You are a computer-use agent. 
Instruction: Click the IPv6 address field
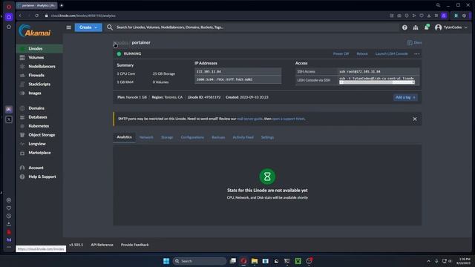[x=237, y=79]
